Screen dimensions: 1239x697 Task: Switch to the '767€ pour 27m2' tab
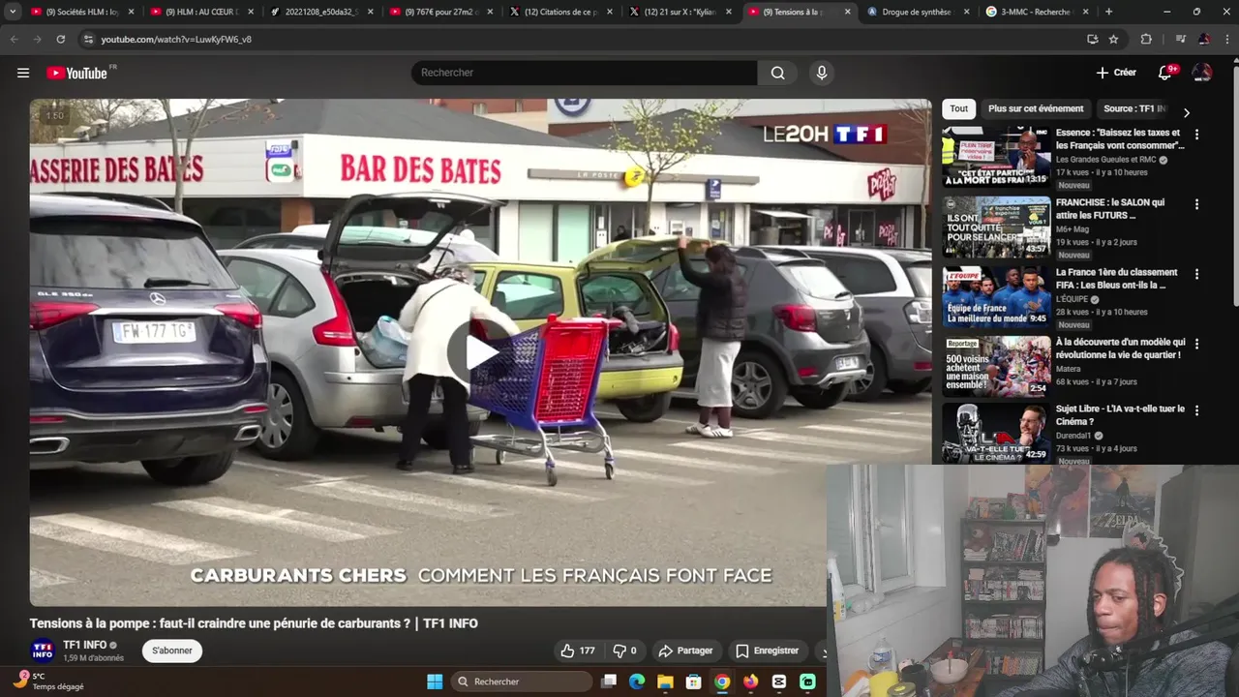click(440, 12)
